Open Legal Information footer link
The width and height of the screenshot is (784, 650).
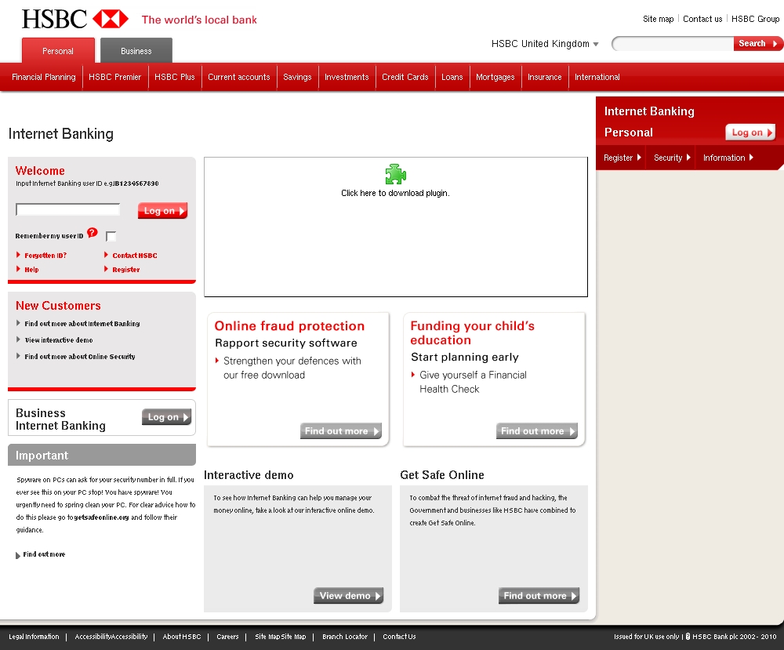(34, 637)
